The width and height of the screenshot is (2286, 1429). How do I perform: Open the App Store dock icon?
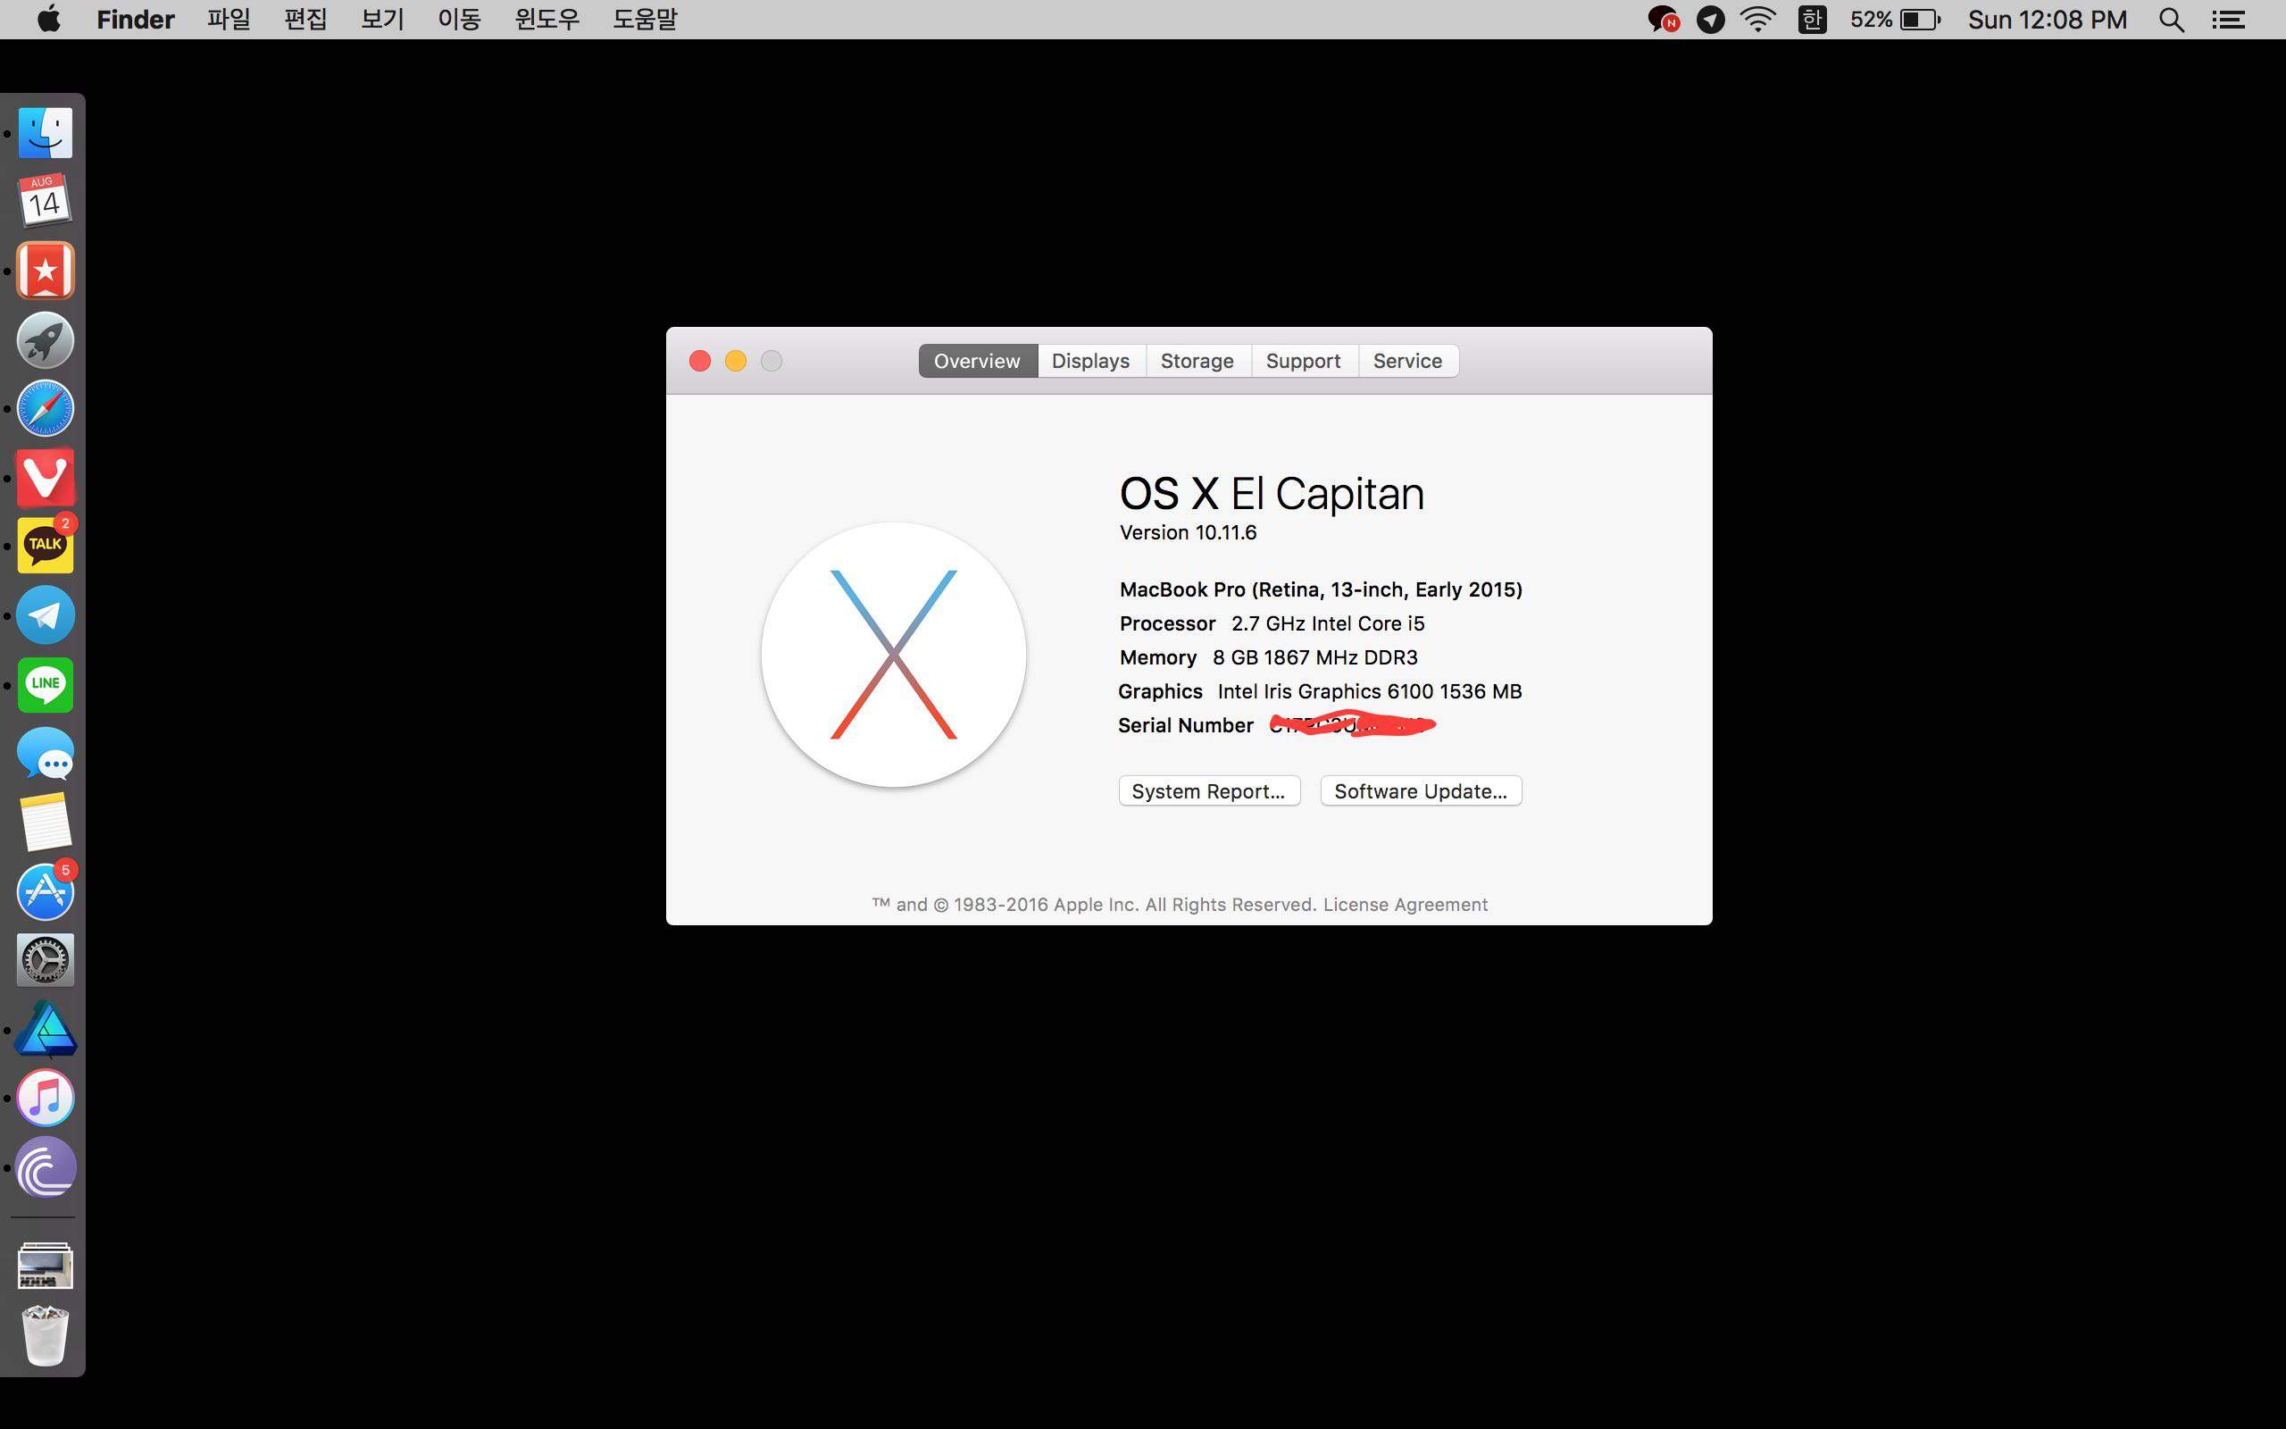(45, 892)
